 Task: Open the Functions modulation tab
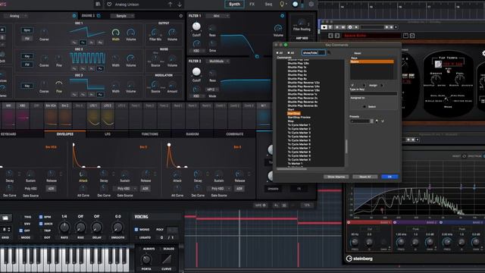[150, 134]
